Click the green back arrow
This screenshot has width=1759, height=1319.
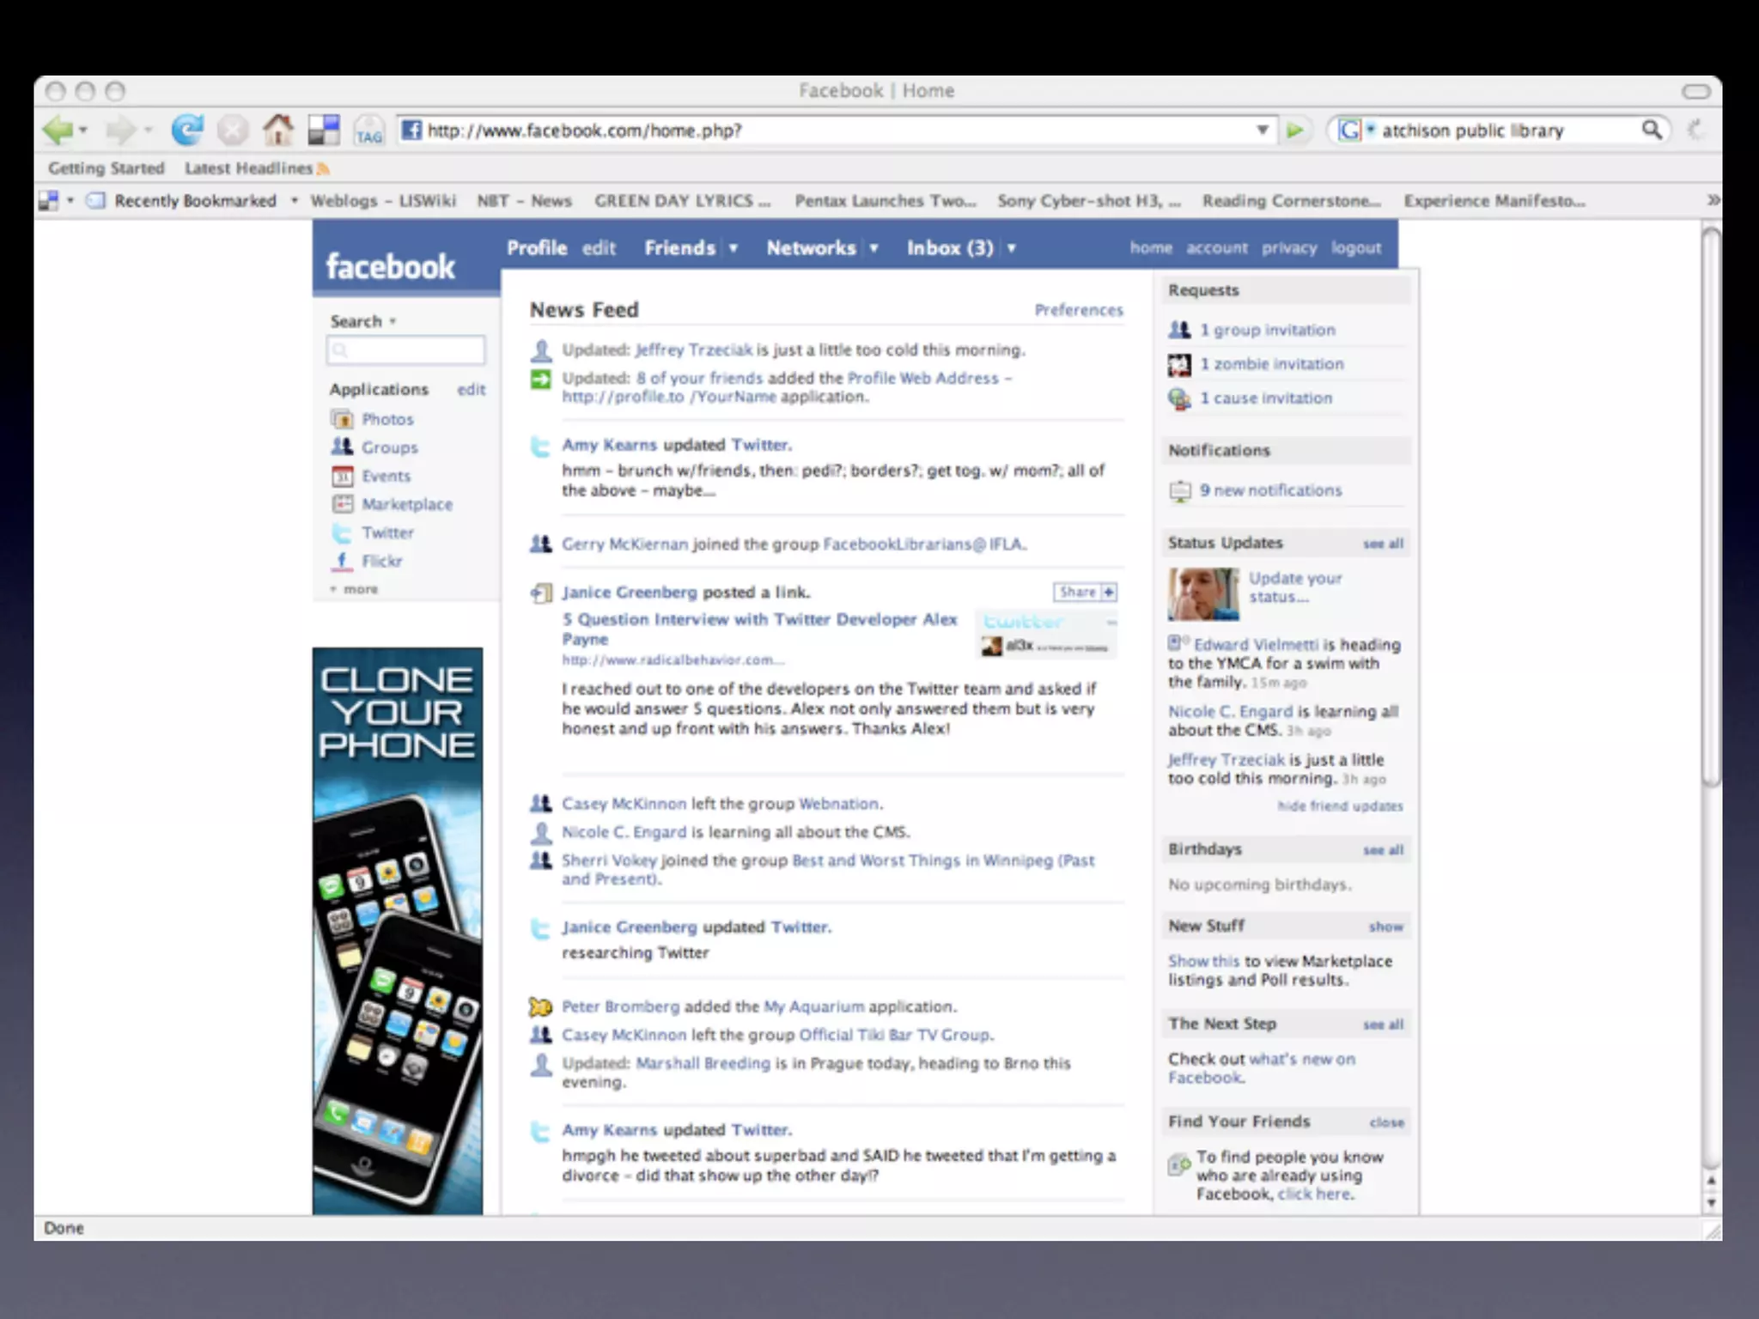[58, 130]
